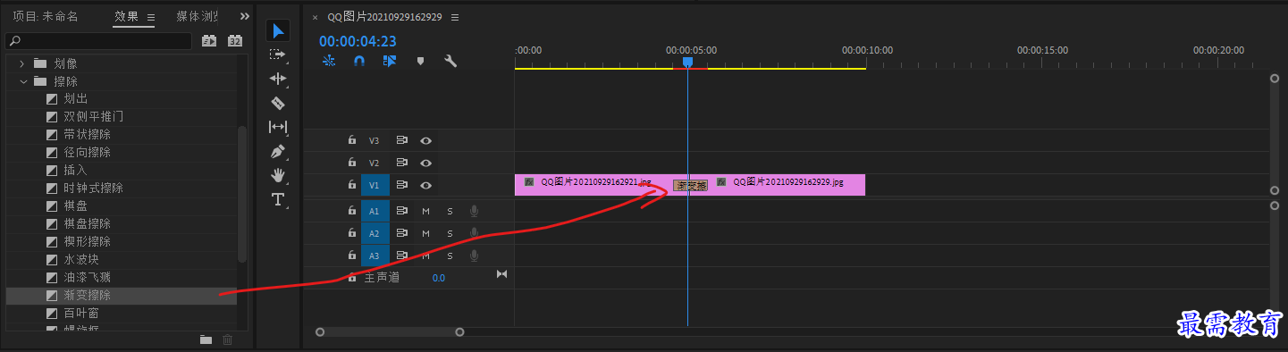Viewport: 1288px width, 352px height.
Task: Click master track volume value 0.0
Action: (438, 278)
